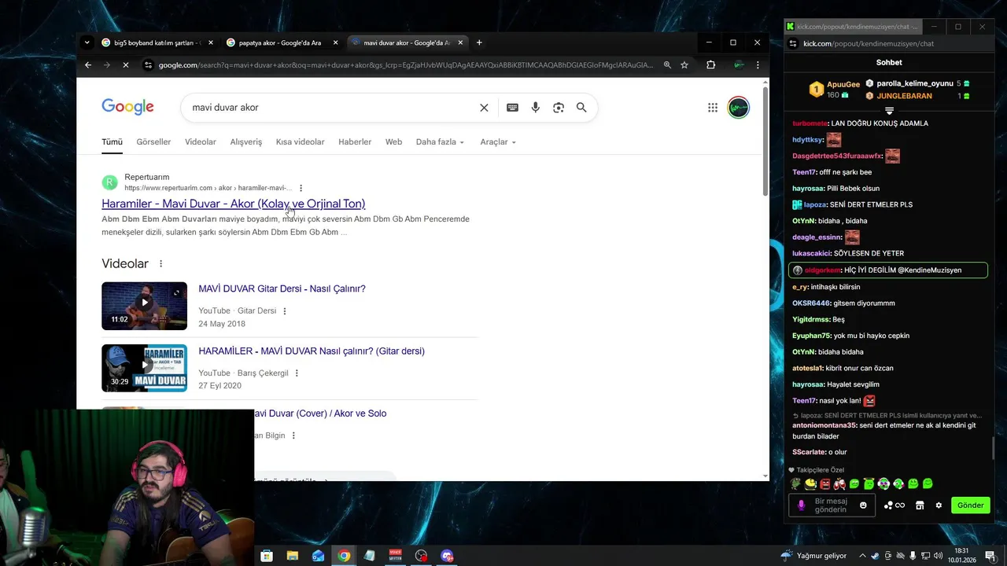Click the Gönder send button
This screenshot has width=1007, height=566.
pos(970,505)
